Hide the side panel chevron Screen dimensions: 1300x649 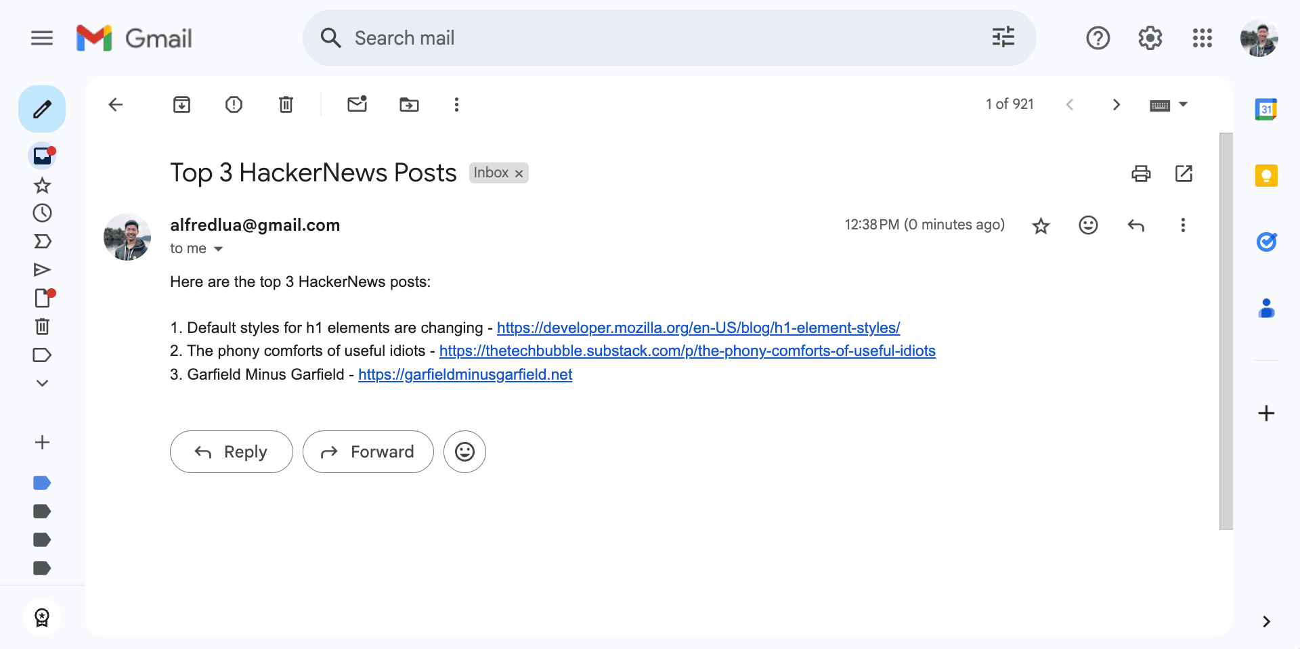coord(1266,621)
